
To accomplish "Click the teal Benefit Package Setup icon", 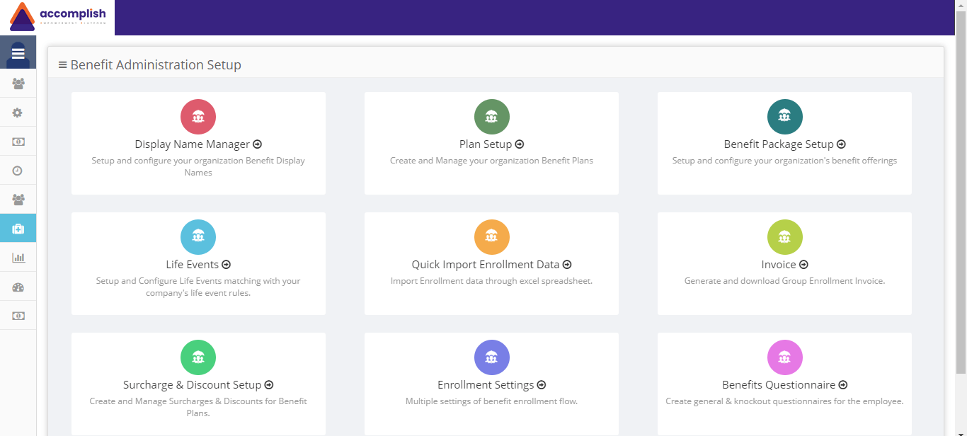I will [x=784, y=117].
